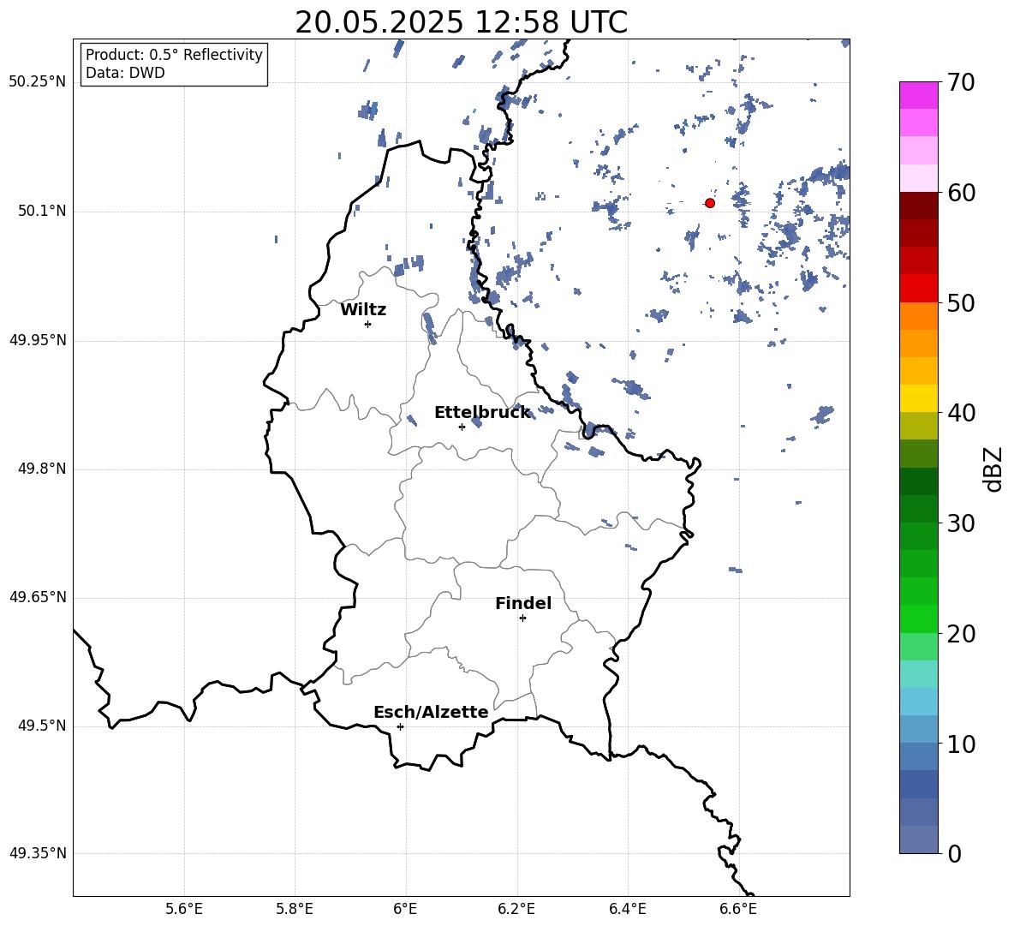Click the 49.5°N latitude label
Screen dimensions: 1014x926
[x=42, y=726]
